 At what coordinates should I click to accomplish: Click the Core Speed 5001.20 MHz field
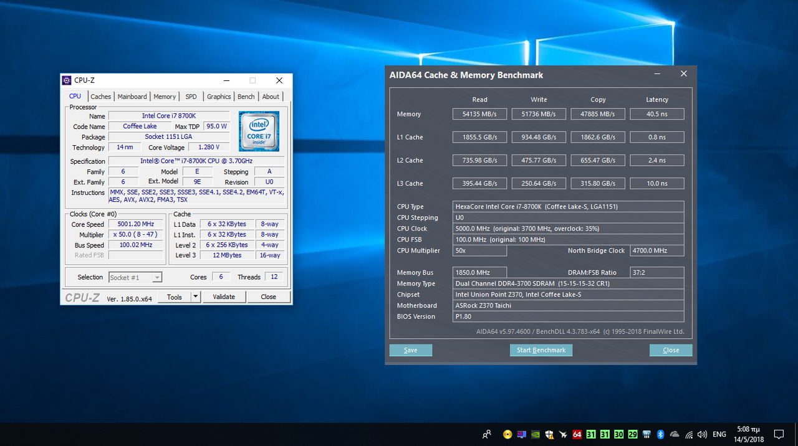coord(136,224)
